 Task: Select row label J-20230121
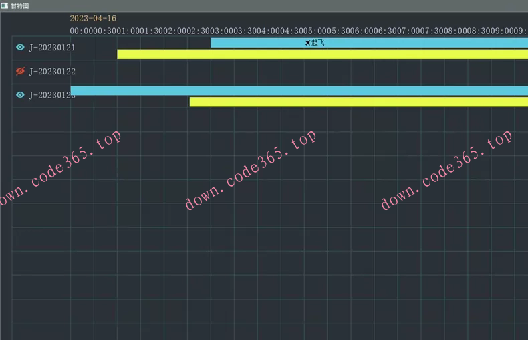click(x=52, y=48)
